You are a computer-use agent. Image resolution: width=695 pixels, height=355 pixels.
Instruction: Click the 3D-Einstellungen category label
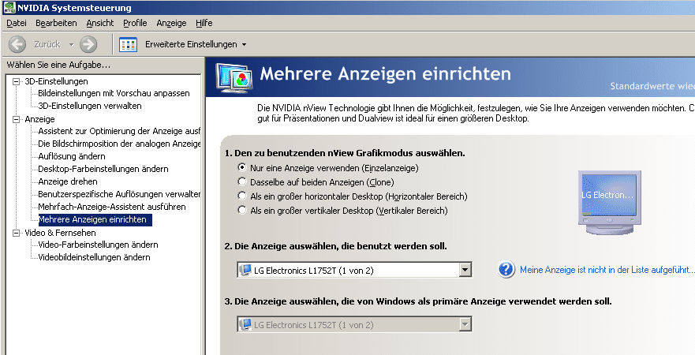point(56,81)
